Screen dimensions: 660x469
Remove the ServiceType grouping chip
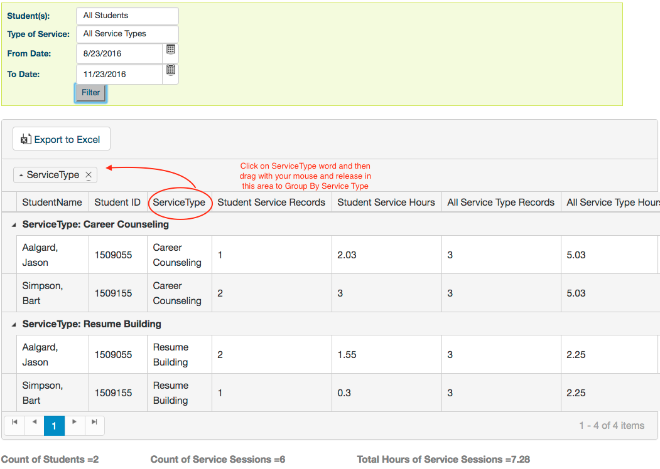tap(89, 175)
